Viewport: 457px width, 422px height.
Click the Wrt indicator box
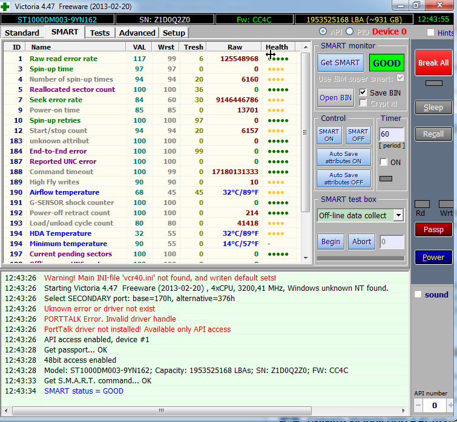pos(446,204)
